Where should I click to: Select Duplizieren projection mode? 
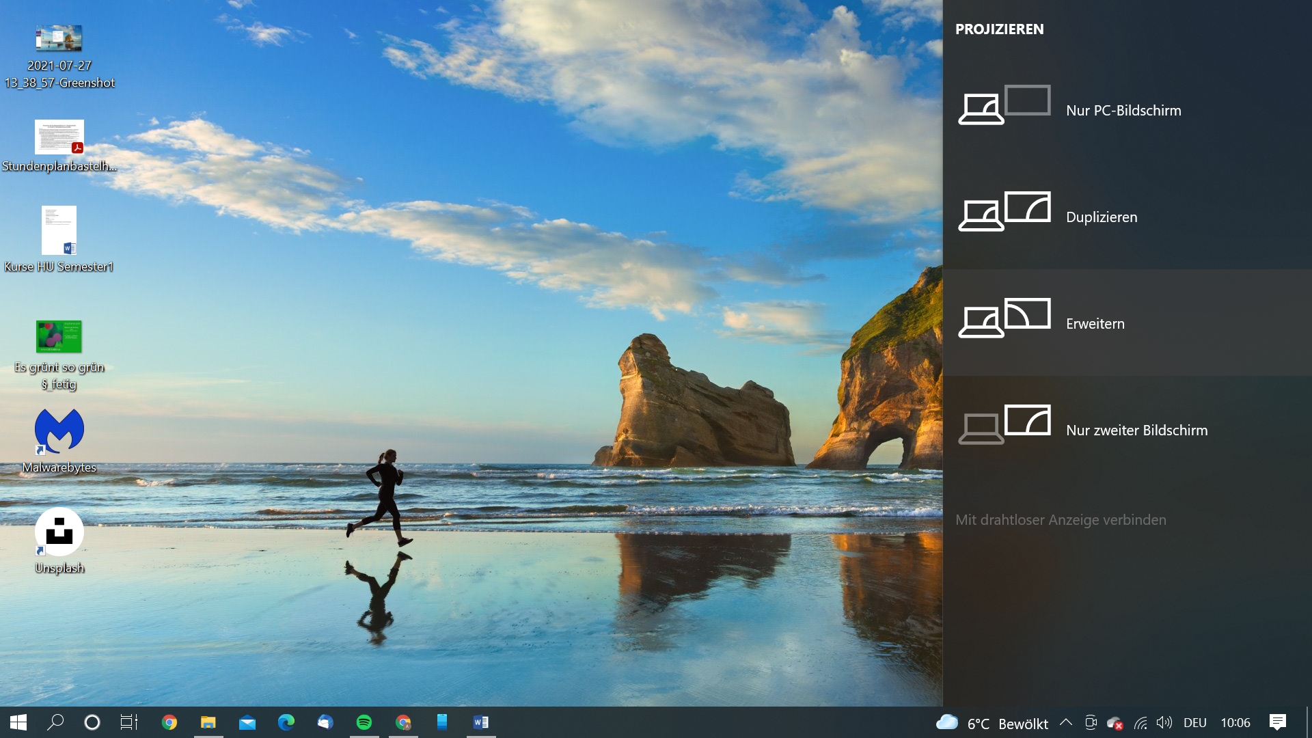(1102, 217)
